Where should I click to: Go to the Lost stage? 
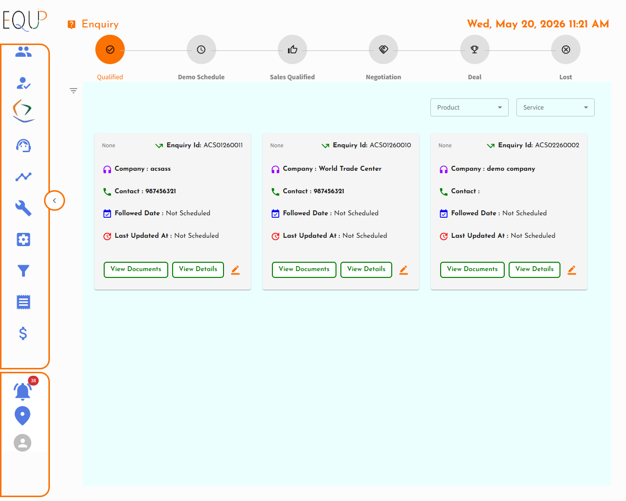pyautogui.click(x=566, y=49)
